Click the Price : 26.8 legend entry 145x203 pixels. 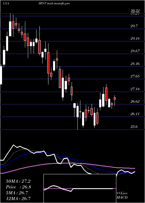19,187
